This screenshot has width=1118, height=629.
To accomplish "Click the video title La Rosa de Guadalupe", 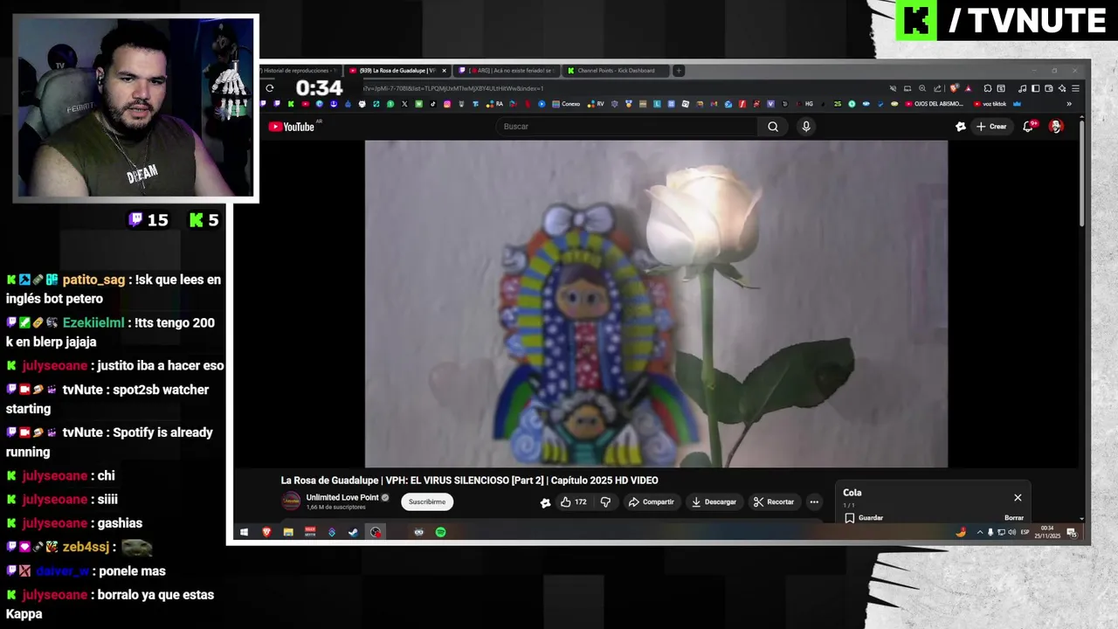I will click(469, 480).
